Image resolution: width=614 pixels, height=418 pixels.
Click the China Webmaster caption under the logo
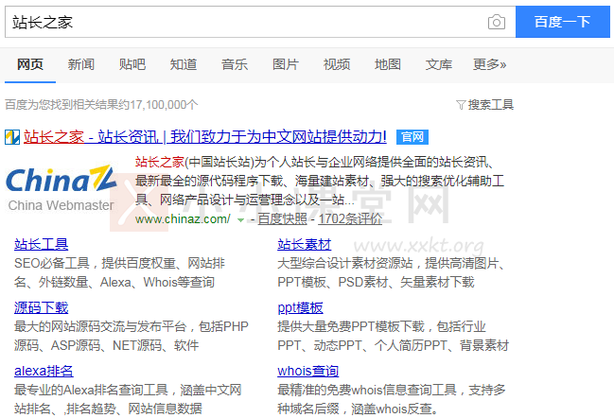(x=61, y=205)
